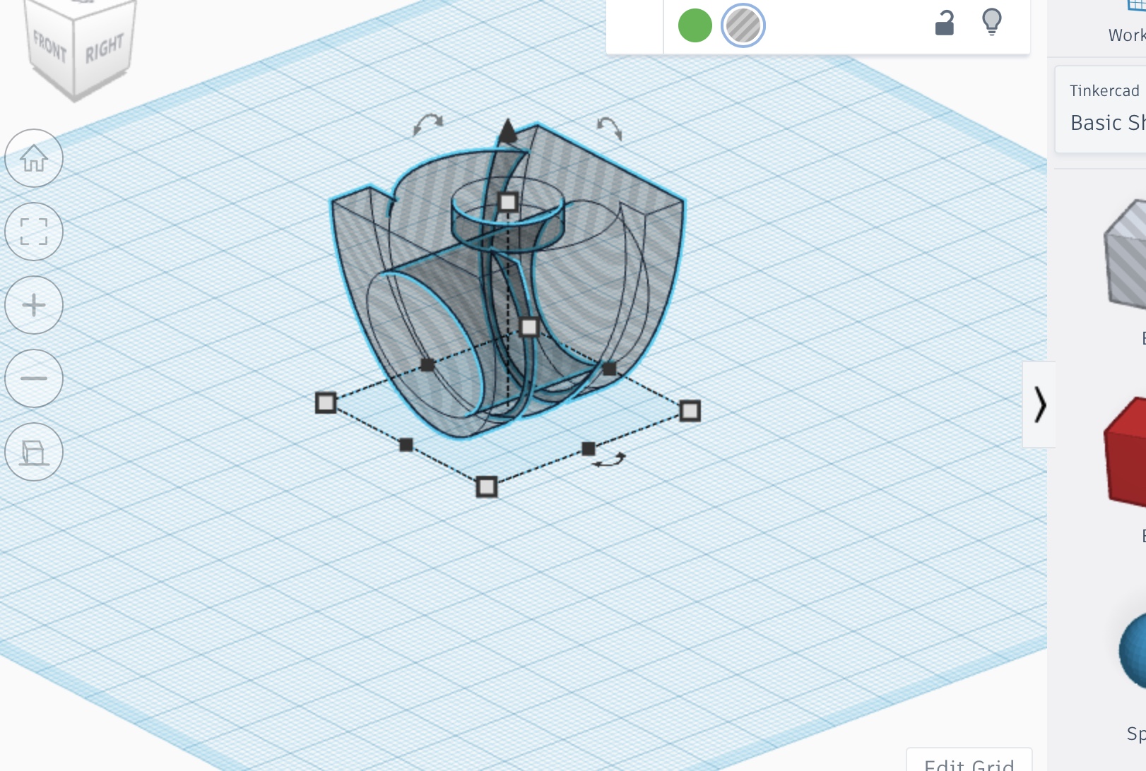Click the bottom corner white resize handle
Viewport: 1146px width, 771px height.
click(x=487, y=487)
